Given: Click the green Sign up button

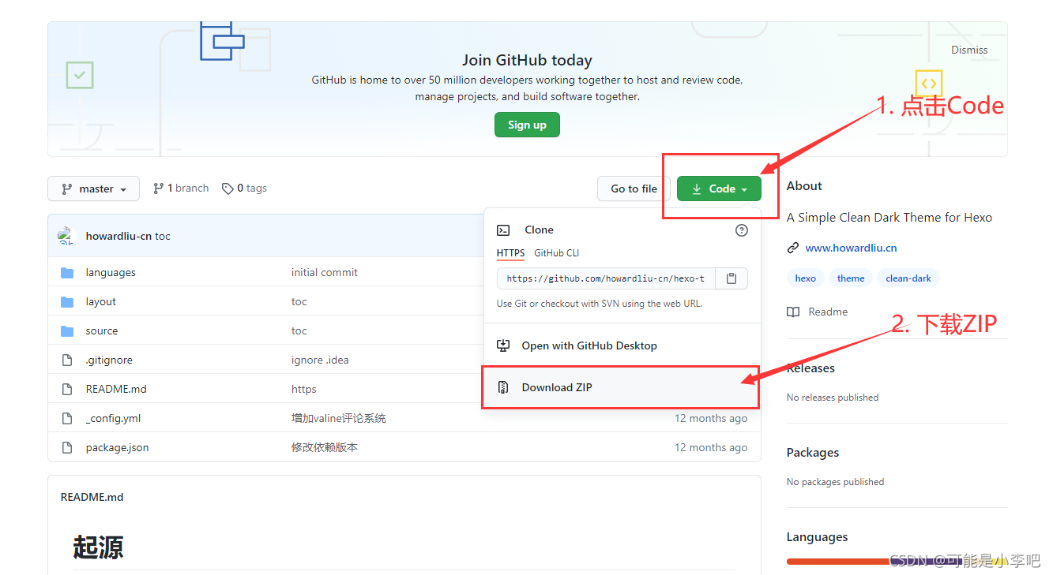Looking at the screenshot, I should (527, 125).
